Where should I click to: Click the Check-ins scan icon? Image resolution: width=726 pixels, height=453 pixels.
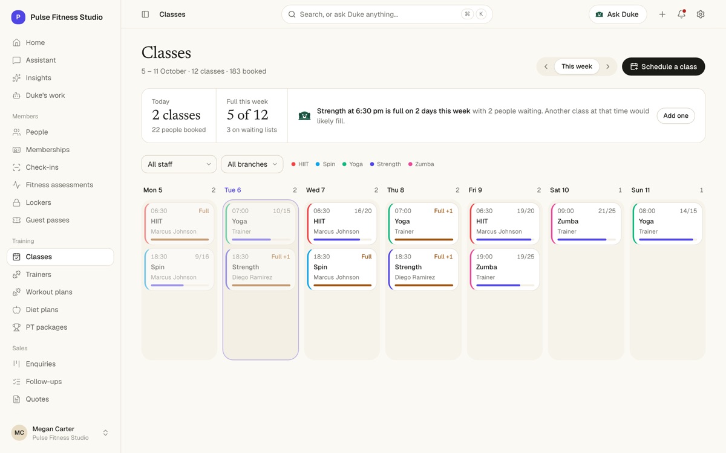click(16, 167)
